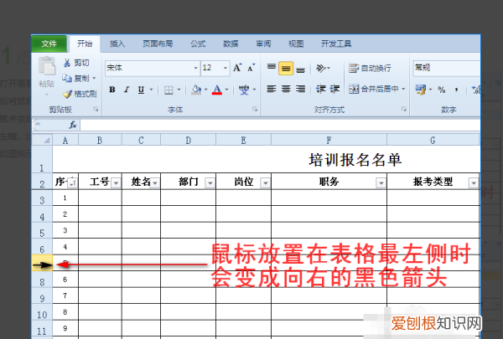Image resolution: width=503 pixels, height=339 pixels.
Task: Click the accounting number format icon
Action: click(x=421, y=90)
